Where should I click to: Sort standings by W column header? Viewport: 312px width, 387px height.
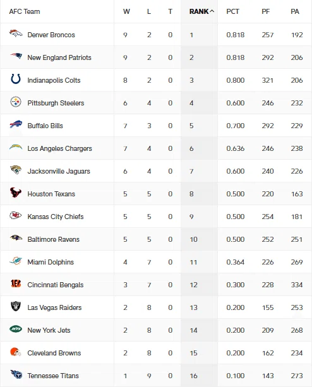[x=126, y=11]
